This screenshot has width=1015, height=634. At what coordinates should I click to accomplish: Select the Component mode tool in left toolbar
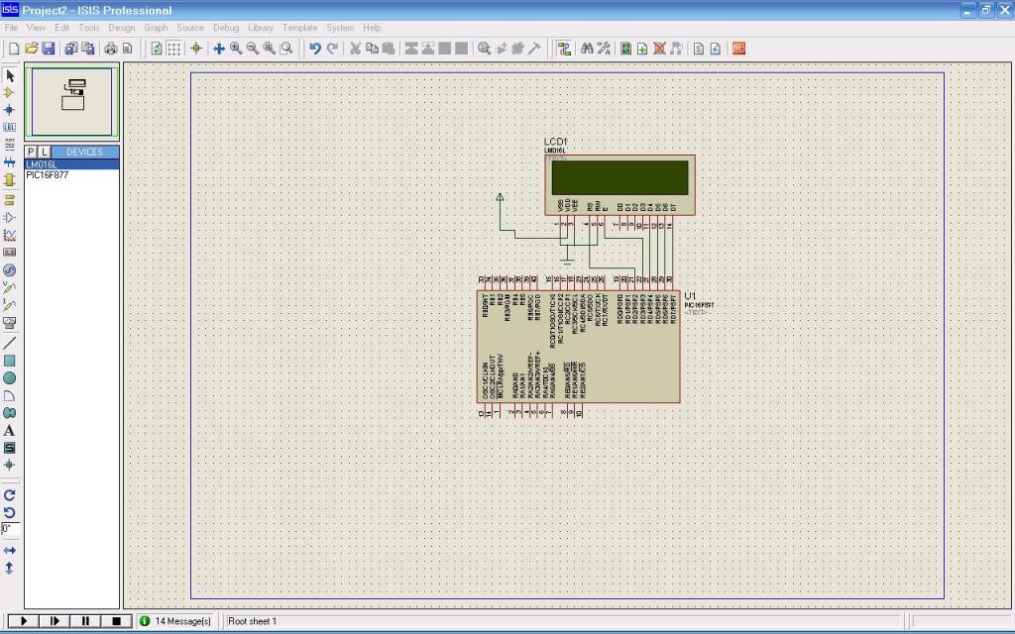pyautogui.click(x=10, y=92)
